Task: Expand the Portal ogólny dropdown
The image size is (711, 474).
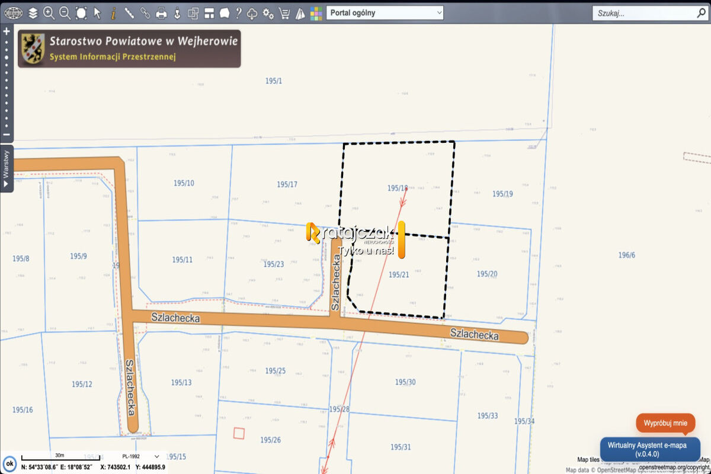Action: (x=385, y=12)
